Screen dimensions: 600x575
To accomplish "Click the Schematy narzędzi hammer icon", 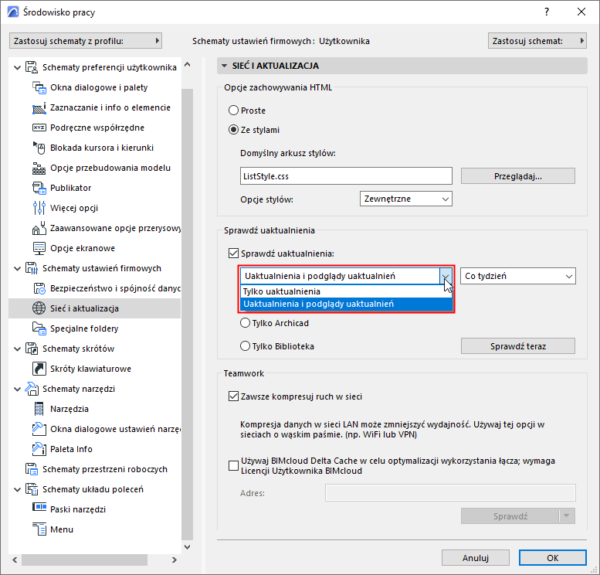I will tap(32, 389).
